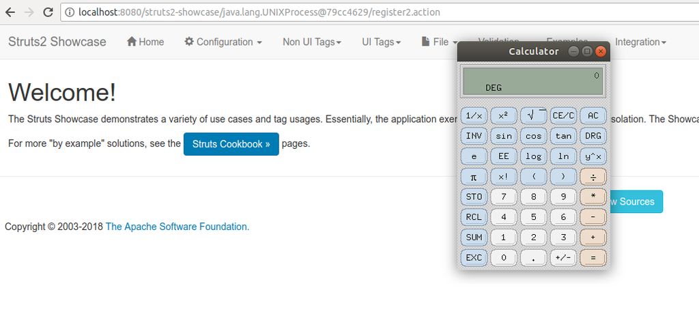Image resolution: width=699 pixels, height=316 pixels.
Task: Toggle the INV inverse key
Action: point(474,136)
